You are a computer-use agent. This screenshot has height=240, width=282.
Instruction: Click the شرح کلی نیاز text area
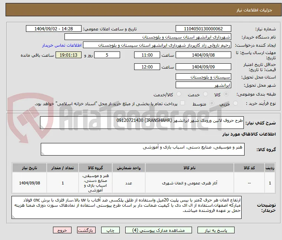tap(142, 123)
